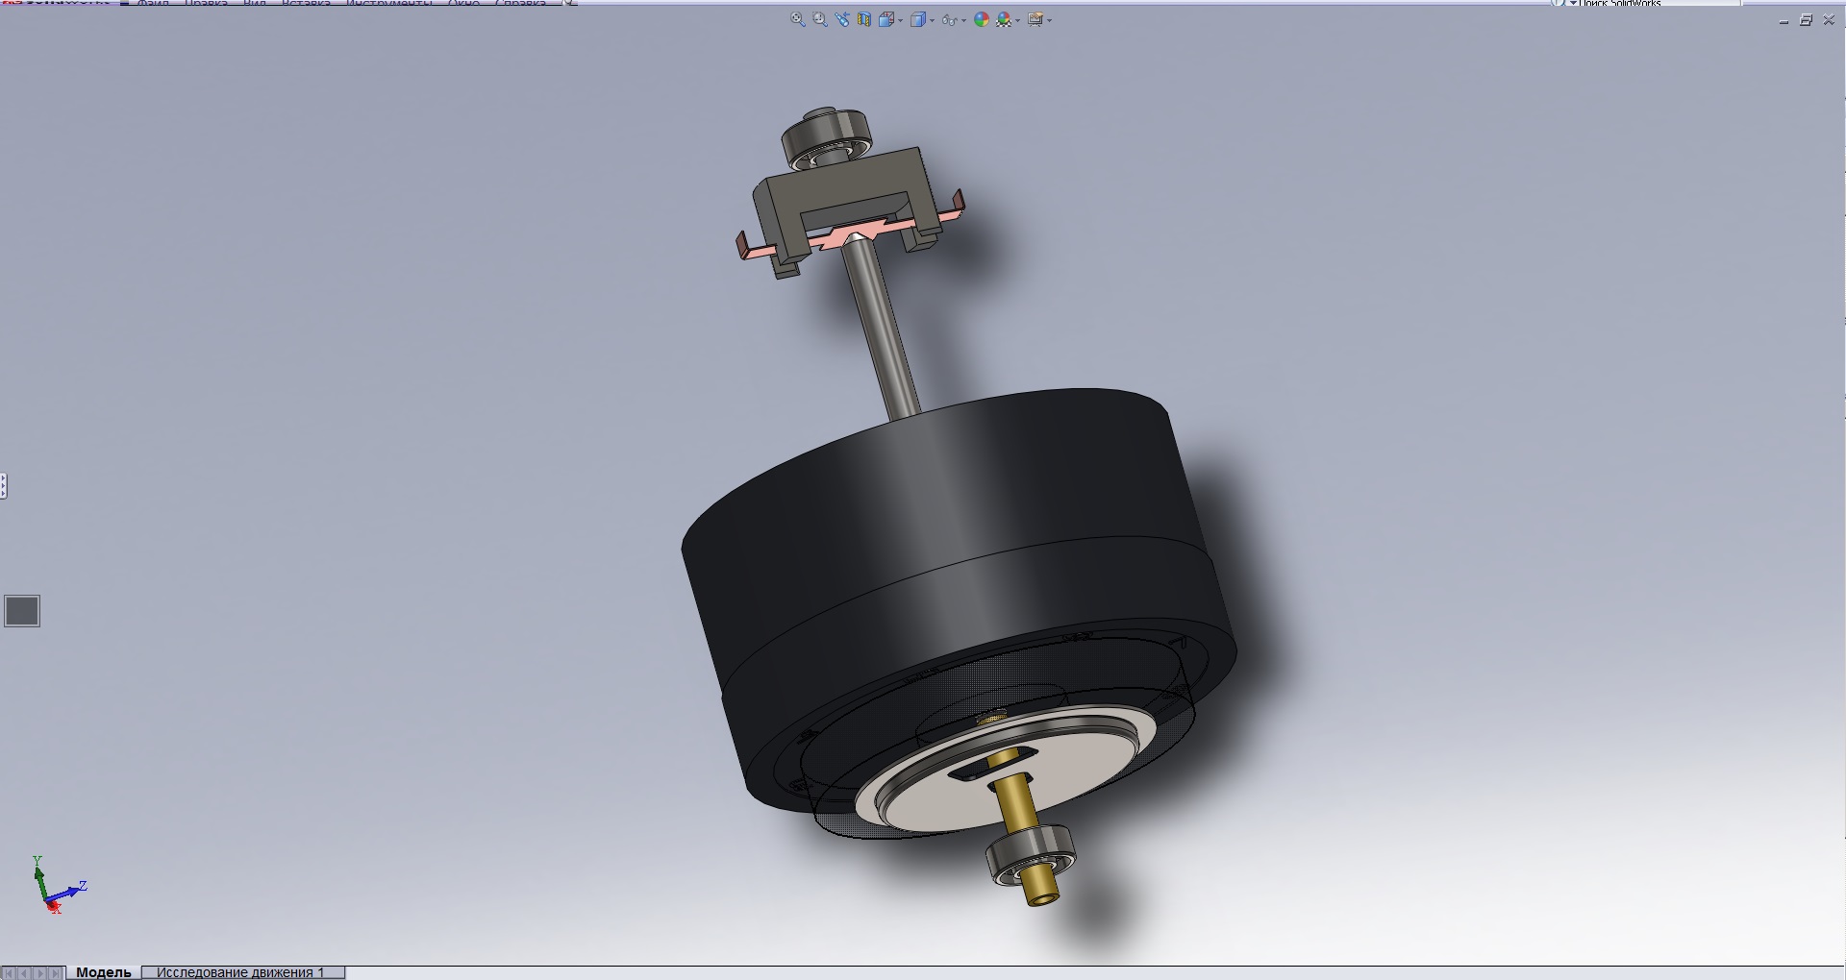Image resolution: width=1846 pixels, height=980 pixels.
Task: Click the Hide/Show Items glasses icon
Action: click(x=949, y=20)
